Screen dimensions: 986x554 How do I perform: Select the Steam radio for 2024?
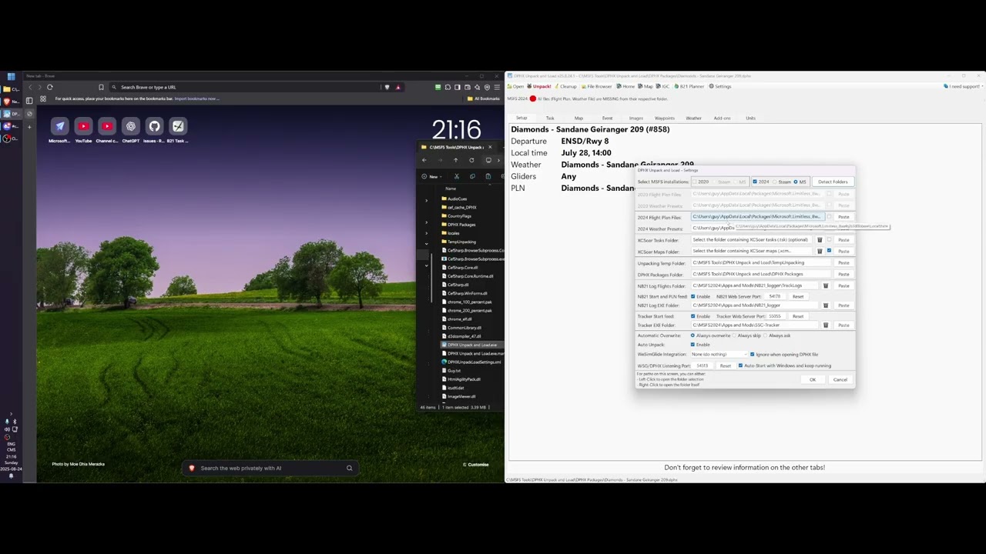774,182
